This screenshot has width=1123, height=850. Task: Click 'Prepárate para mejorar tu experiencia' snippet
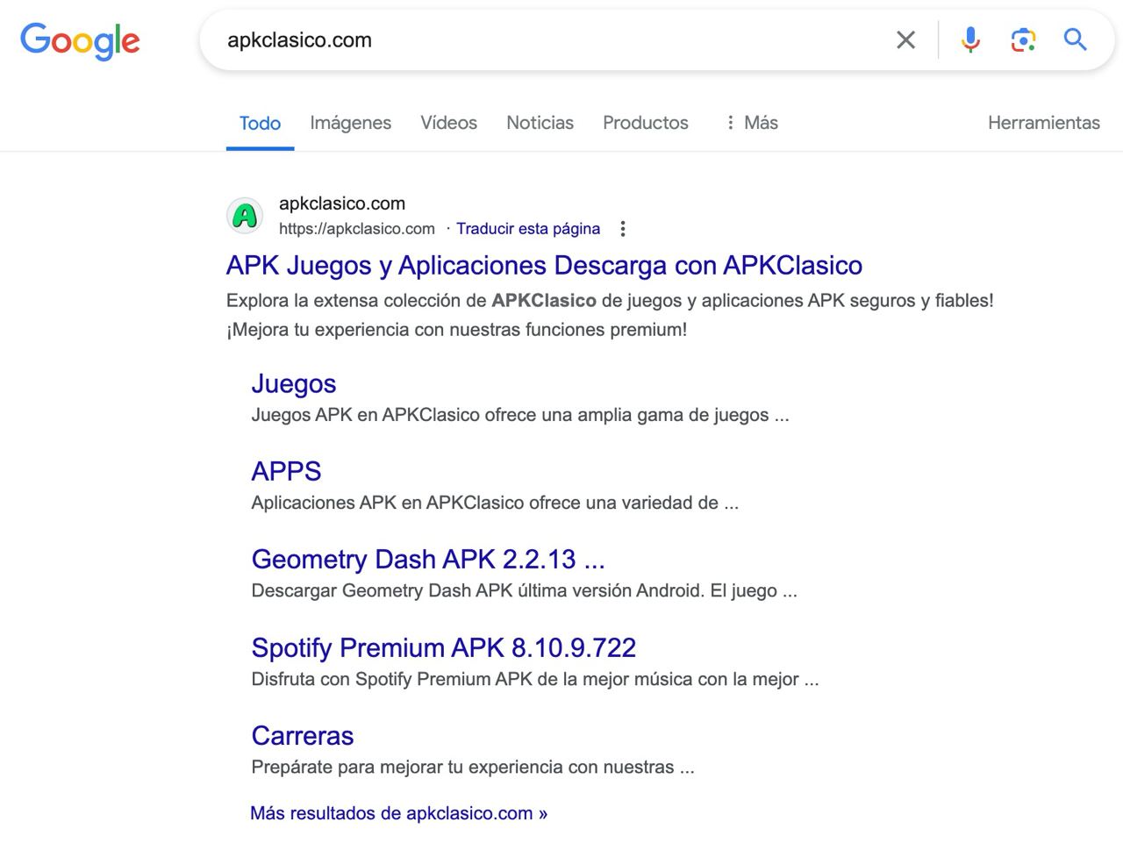tap(473, 767)
